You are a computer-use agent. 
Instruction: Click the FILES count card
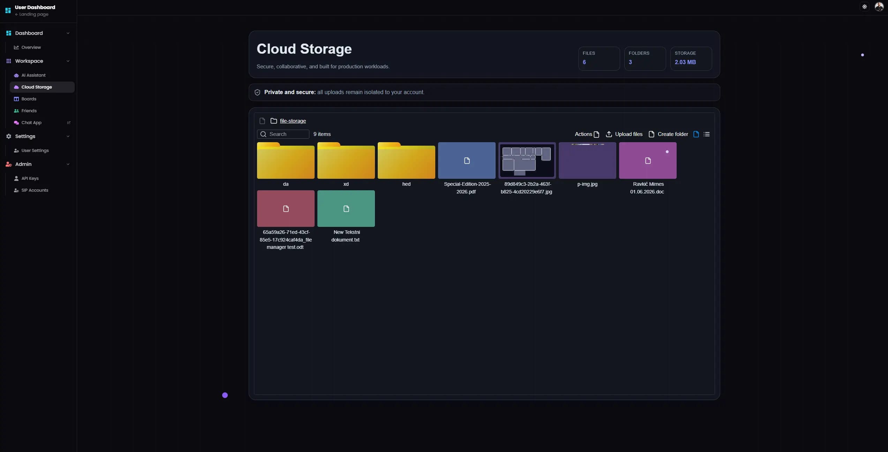(x=599, y=59)
